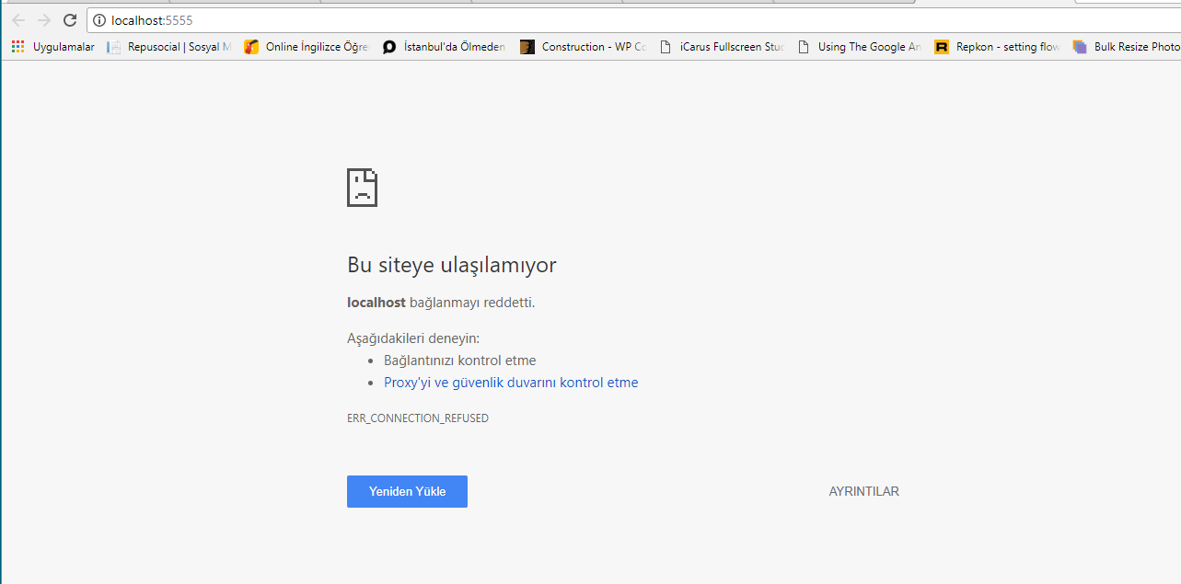1181x584 pixels.
Task: Open the Construction - WP bookmark
Action: [x=583, y=47]
